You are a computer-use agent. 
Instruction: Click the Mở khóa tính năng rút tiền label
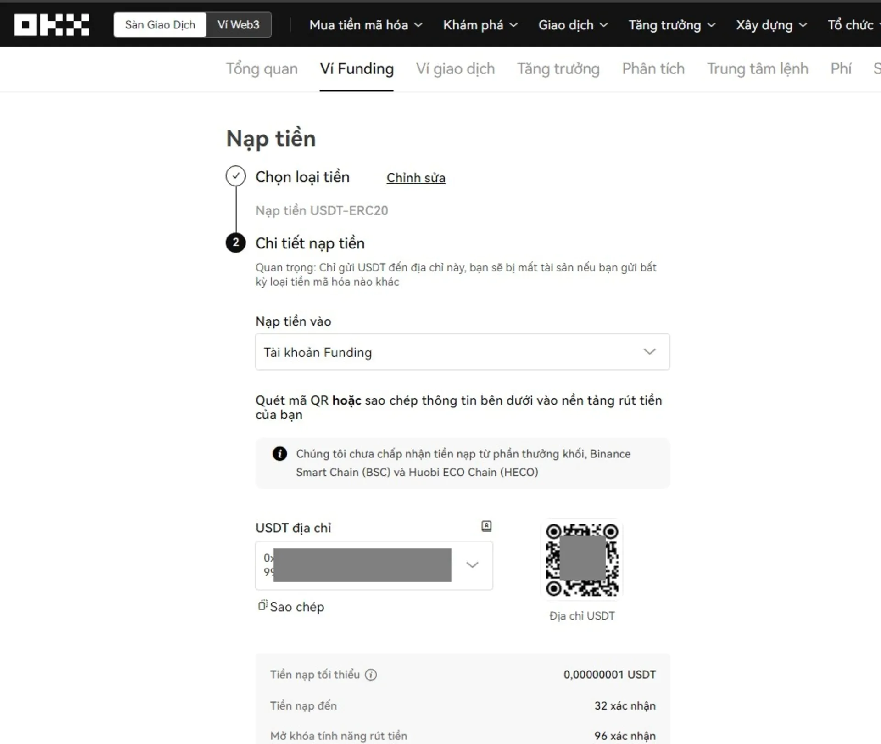[x=339, y=736]
